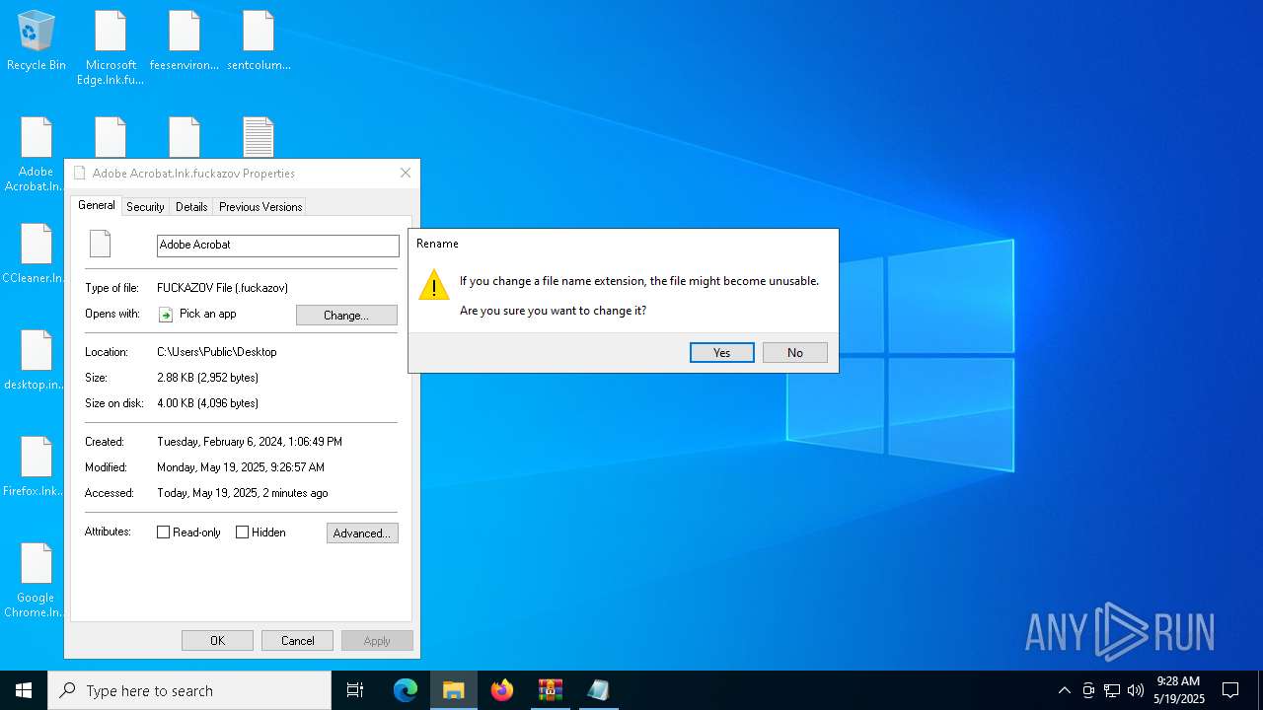The width and height of the screenshot is (1263, 710).
Task: Select the desktop.ini desktop file icon
Action: click(x=36, y=360)
